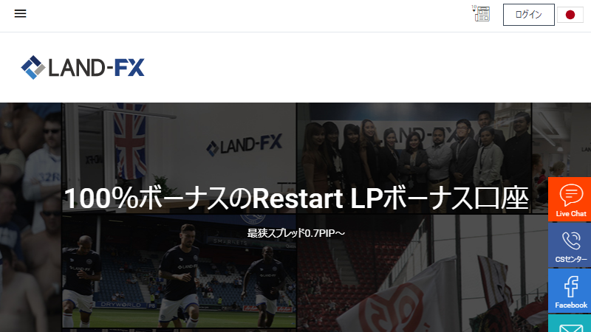The height and width of the screenshot is (332, 591).
Task: Click the LAND-FX wall sign in office photo
Action: coord(245,145)
